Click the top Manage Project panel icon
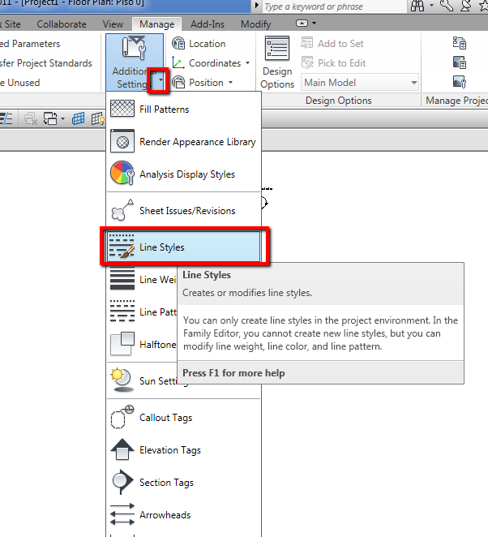The width and height of the screenshot is (488, 537). click(460, 43)
